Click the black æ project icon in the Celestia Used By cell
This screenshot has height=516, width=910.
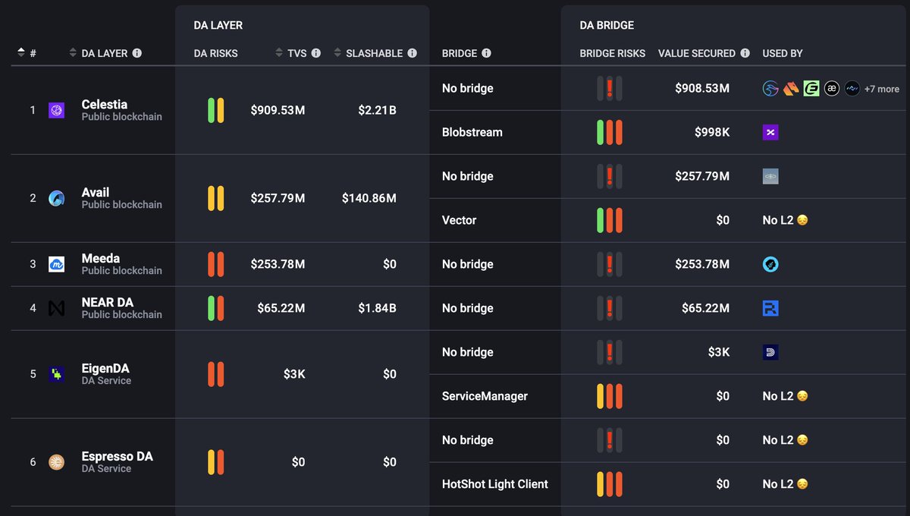tap(832, 89)
